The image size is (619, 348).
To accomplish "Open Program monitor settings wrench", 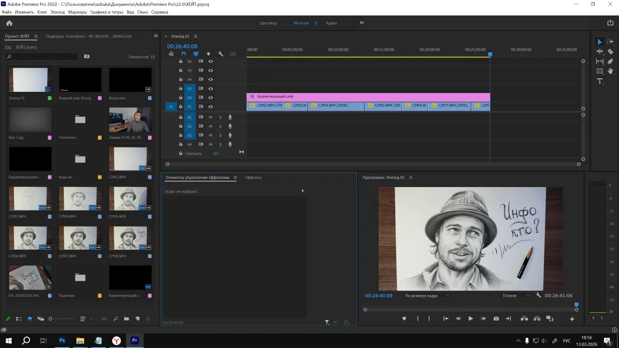I will pyautogui.click(x=538, y=295).
